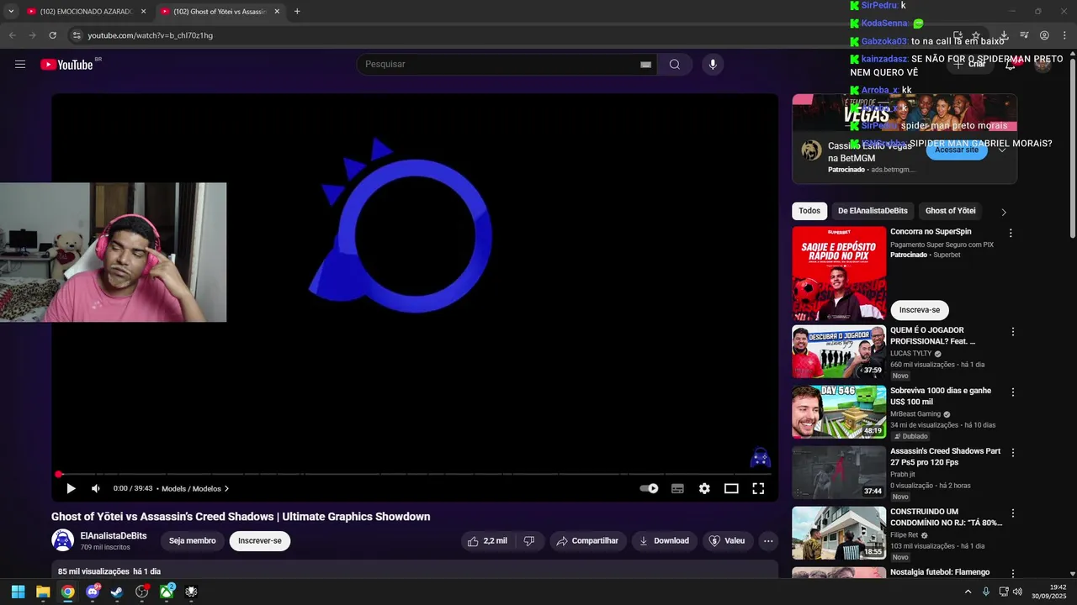Image resolution: width=1077 pixels, height=605 pixels.
Task: Dislike the video
Action: 529,541
